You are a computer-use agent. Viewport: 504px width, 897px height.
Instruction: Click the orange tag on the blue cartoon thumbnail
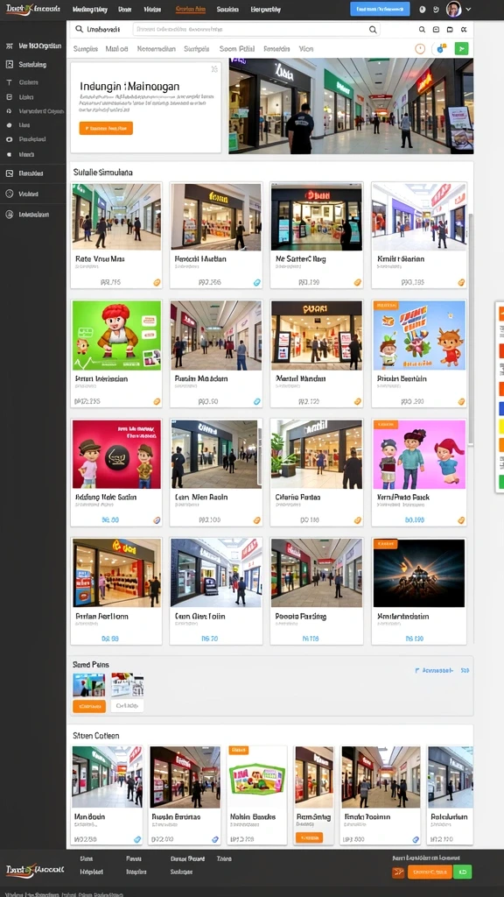pos(385,306)
